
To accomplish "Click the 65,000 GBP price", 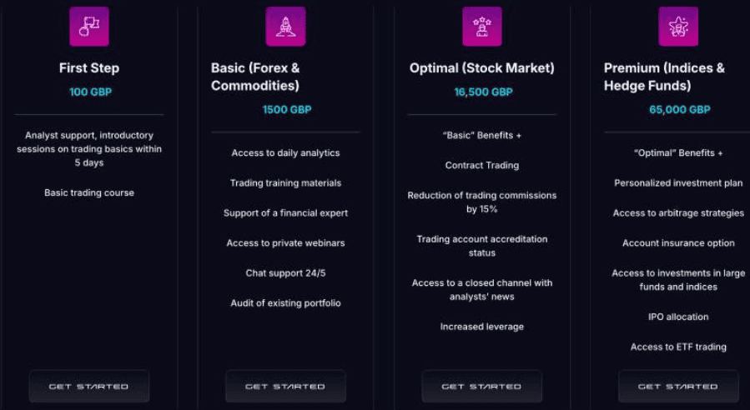I will click(x=680, y=110).
